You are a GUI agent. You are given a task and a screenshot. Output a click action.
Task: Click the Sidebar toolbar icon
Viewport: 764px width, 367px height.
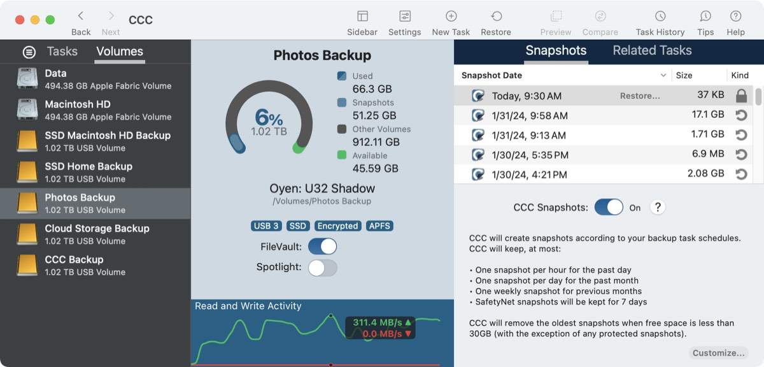(x=362, y=17)
